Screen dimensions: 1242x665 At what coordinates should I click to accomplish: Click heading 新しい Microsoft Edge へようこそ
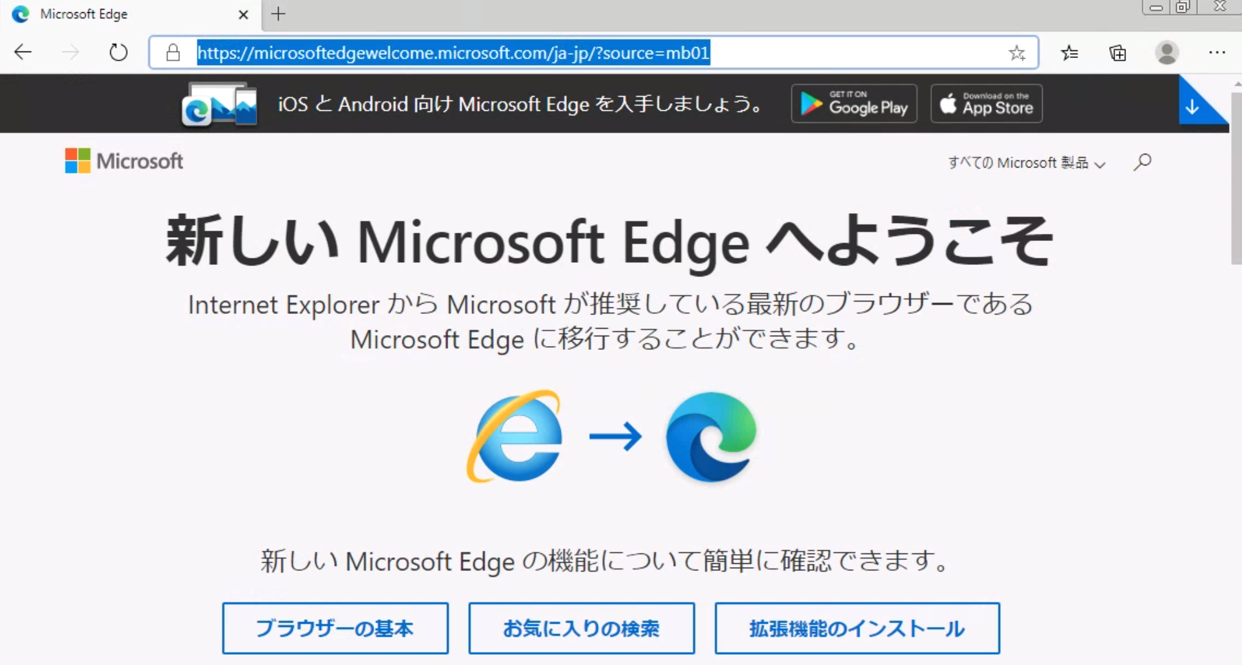coord(609,242)
